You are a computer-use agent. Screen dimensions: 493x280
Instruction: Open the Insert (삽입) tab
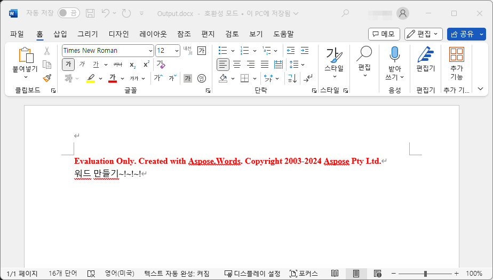[x=60, y=34]
